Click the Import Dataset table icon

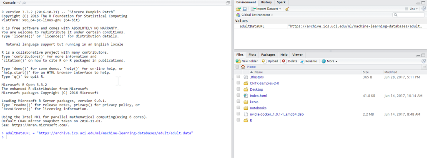pos(253,9)
